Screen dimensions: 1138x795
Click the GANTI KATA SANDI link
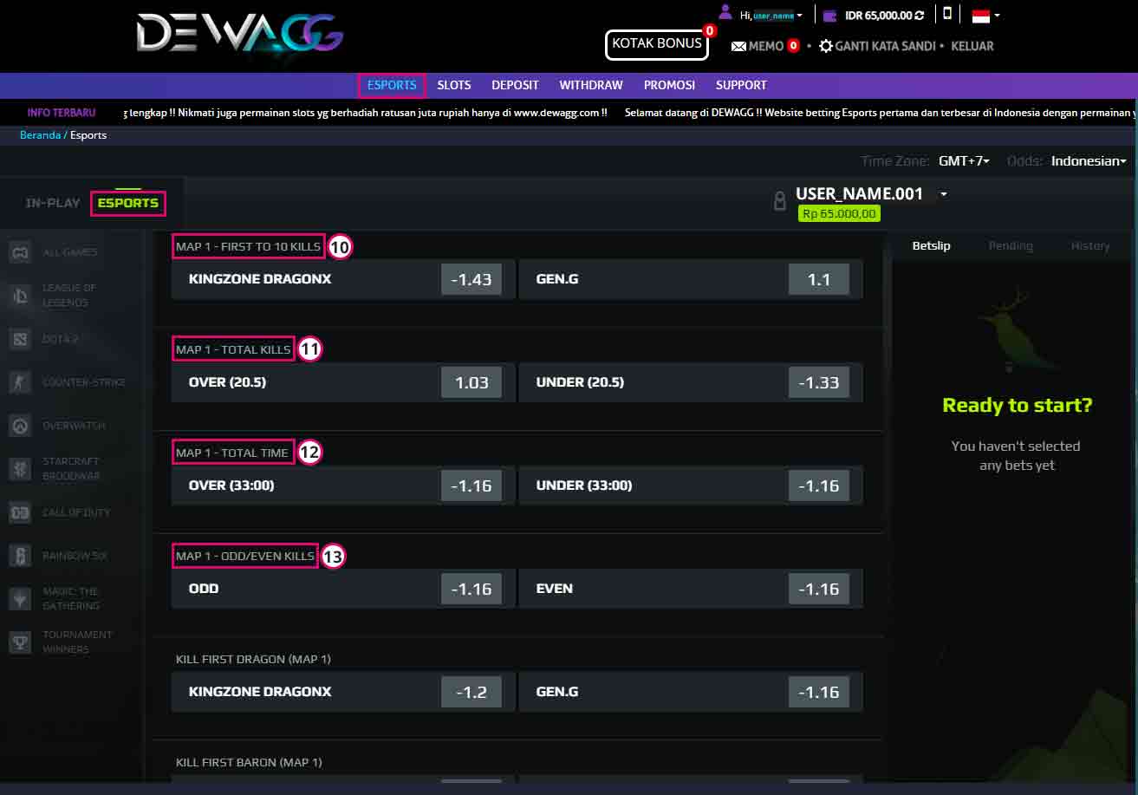885,46
